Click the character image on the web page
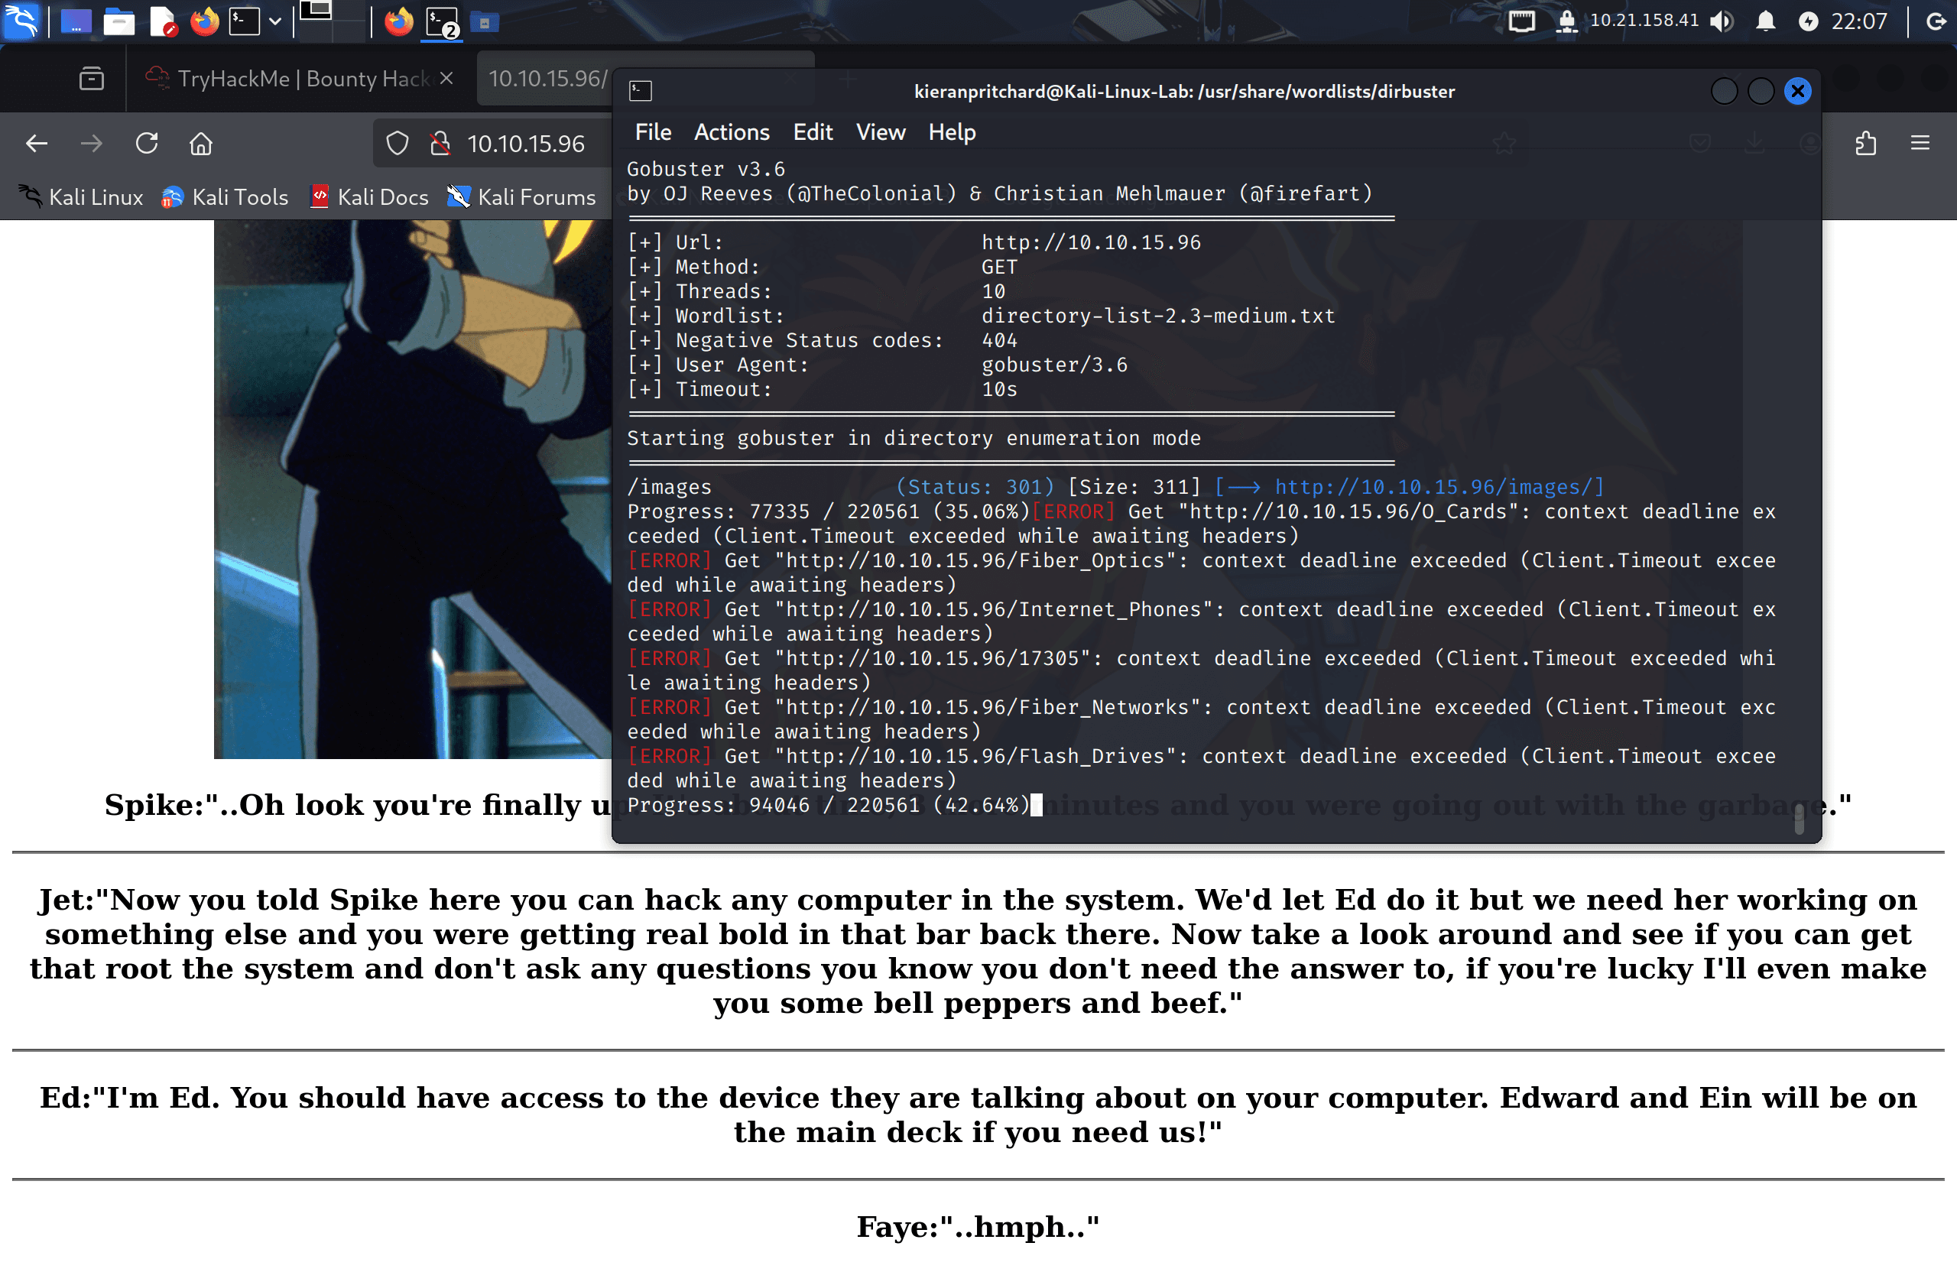 pos(413,489)
